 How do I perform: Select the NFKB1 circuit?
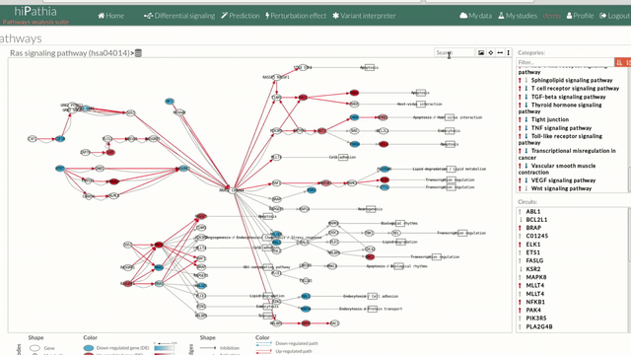tap(535, 302)
